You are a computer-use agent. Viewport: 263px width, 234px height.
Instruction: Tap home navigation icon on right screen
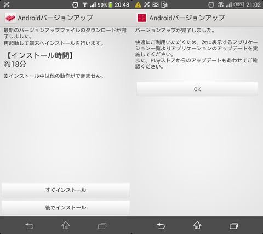pos(197,225)
